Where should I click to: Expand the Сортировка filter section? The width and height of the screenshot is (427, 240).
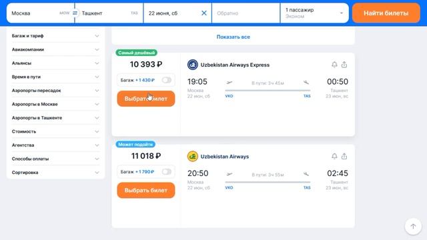tap(55, 172)
